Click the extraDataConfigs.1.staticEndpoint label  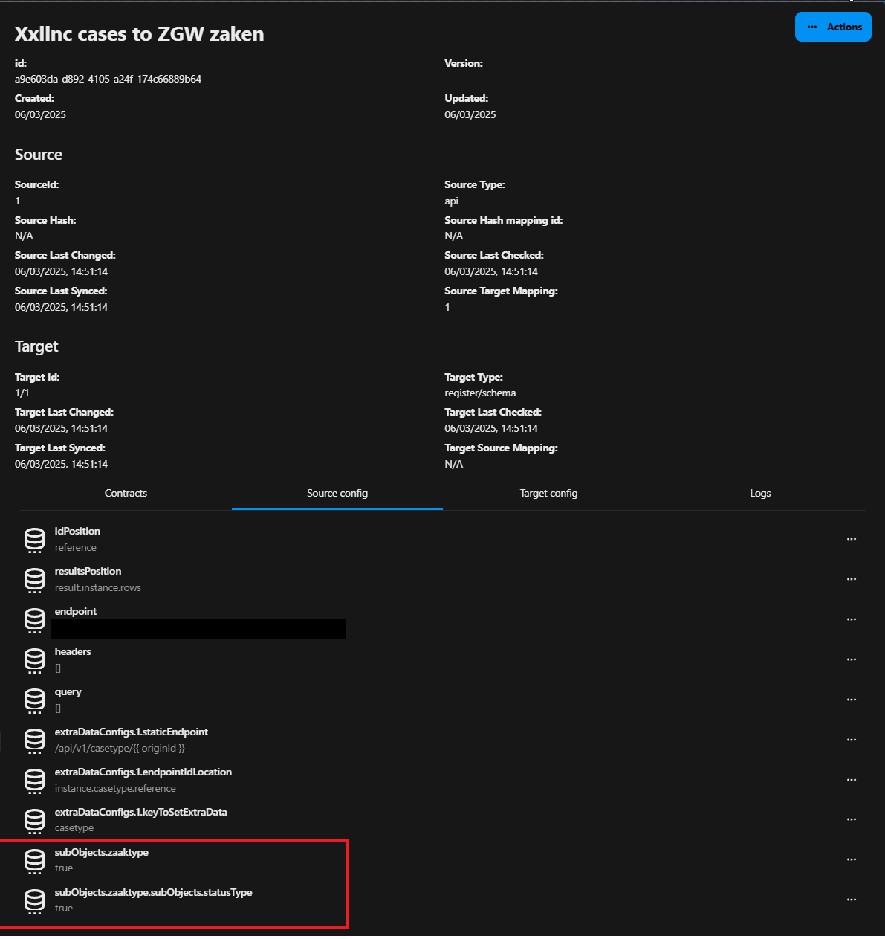coord(132,732)
